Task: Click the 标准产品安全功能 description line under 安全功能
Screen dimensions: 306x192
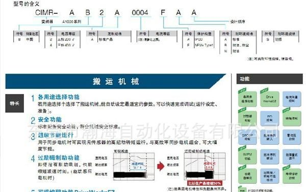Action: click(79, 126)
